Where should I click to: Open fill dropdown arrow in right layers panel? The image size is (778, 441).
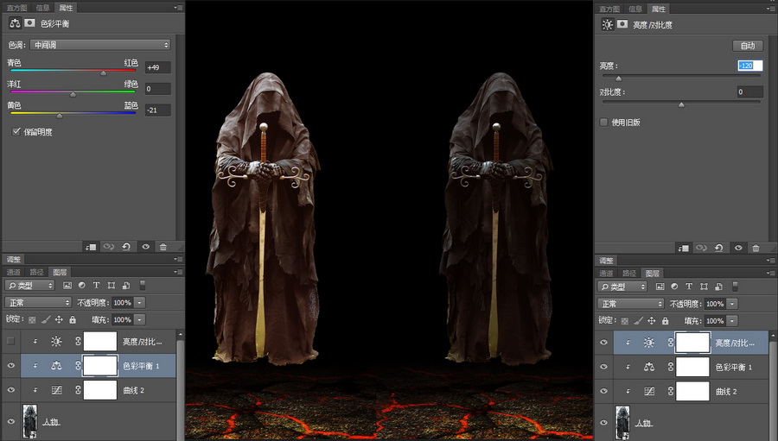(732, 320)
